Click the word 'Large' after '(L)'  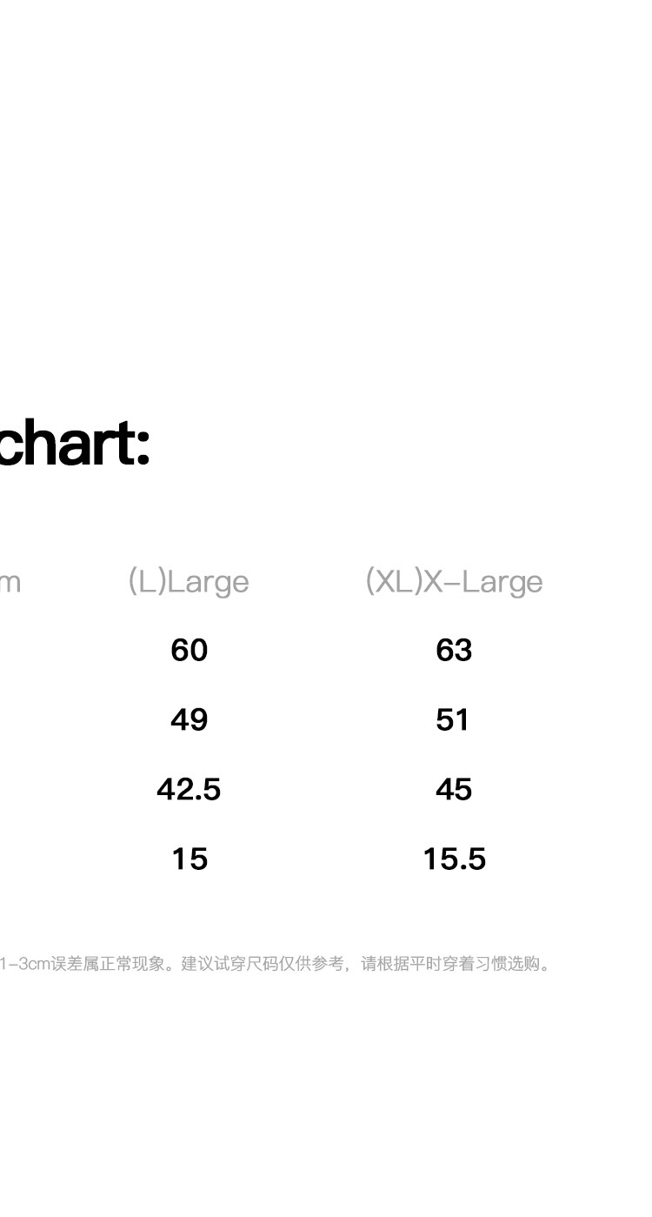pos(208,583)
